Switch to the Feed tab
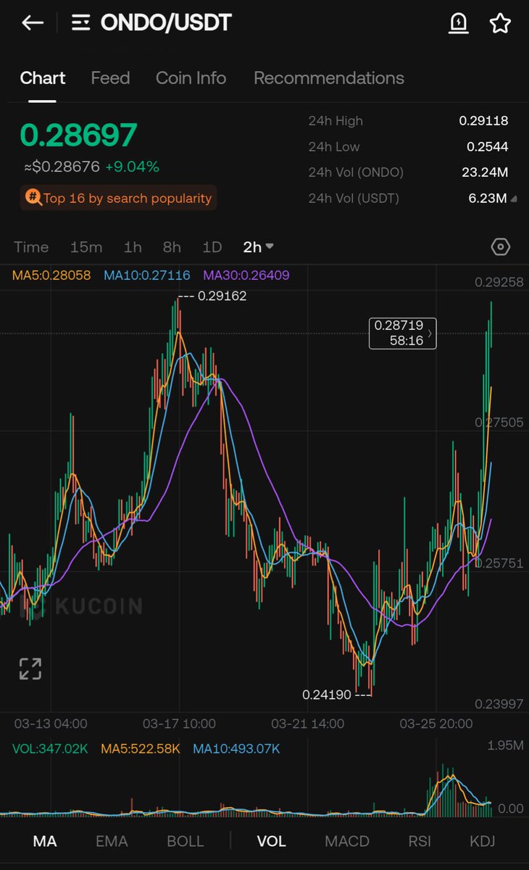The width and height of the screenshot is (529, 870). click(x=110, y=78)
